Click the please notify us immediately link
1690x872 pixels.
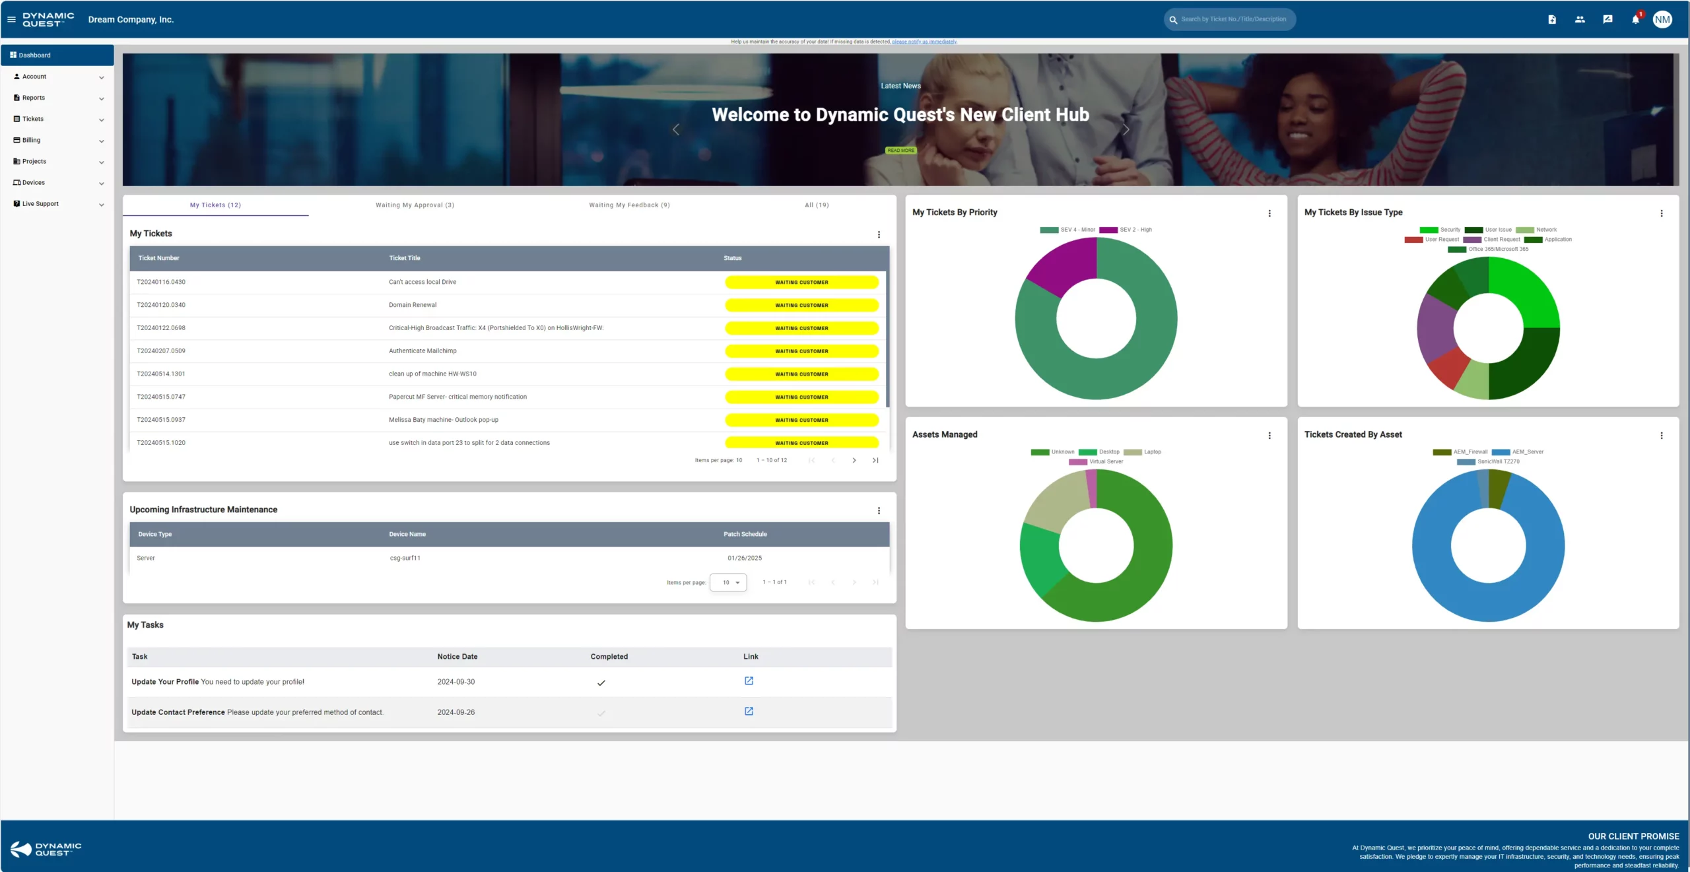(924, 42)
